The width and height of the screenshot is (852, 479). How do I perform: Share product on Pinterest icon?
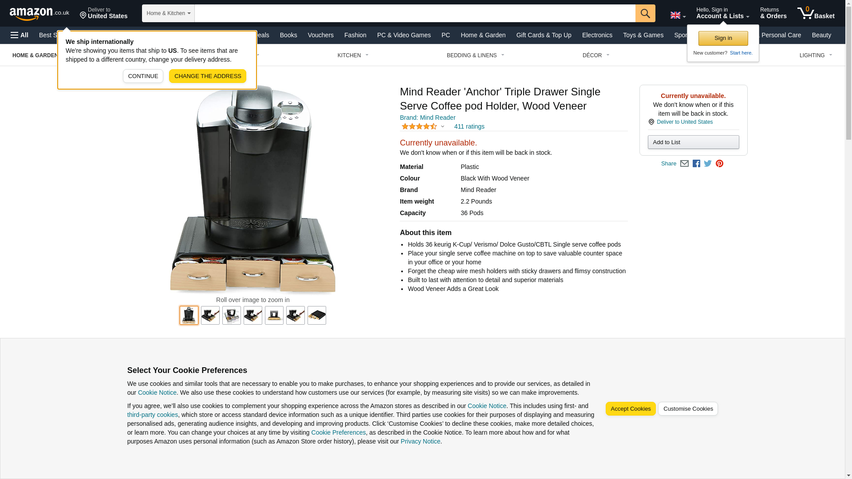point(719,164)
